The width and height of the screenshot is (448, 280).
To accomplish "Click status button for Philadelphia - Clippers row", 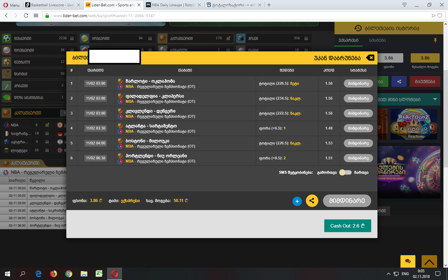I will tap(358, 98).
